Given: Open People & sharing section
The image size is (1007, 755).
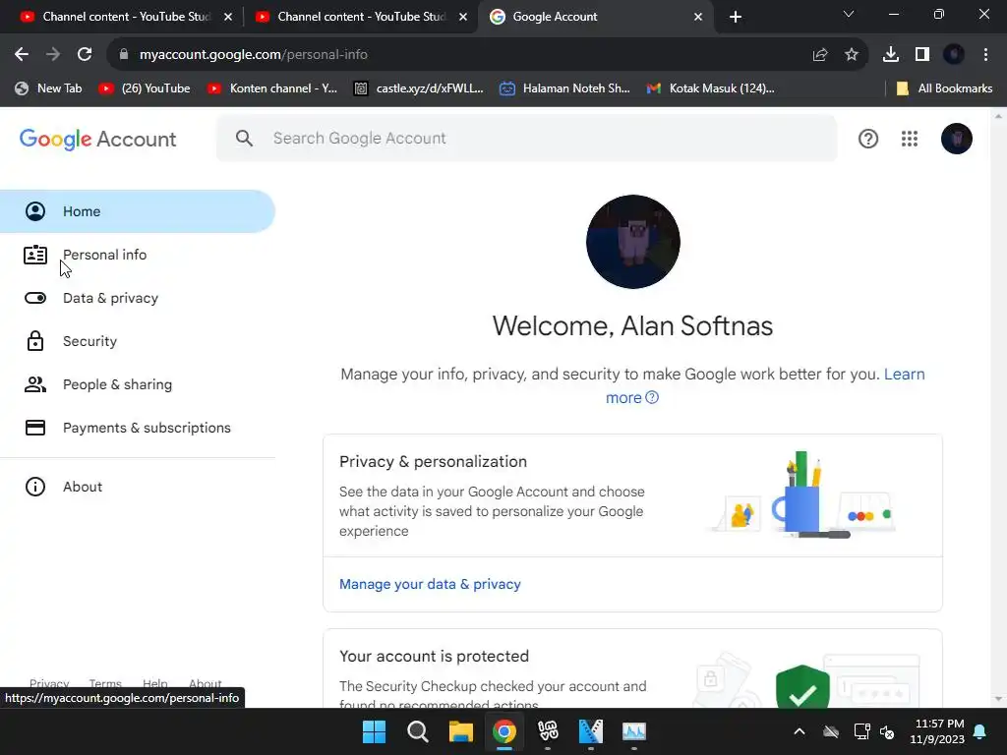Looking at the screenshot, I should (138, 384).
